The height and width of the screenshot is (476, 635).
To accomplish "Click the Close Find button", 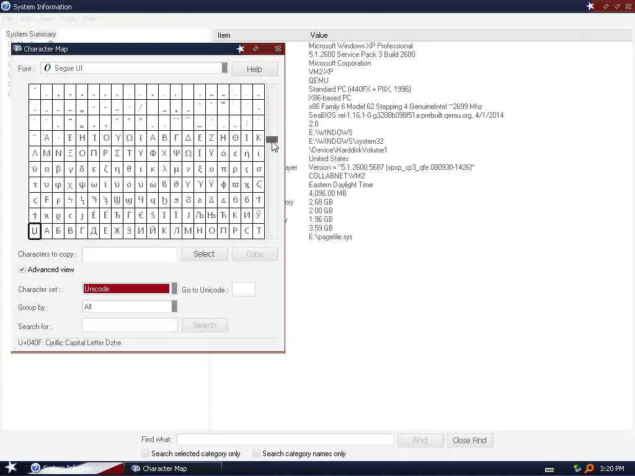I will [x=470, y=440].
